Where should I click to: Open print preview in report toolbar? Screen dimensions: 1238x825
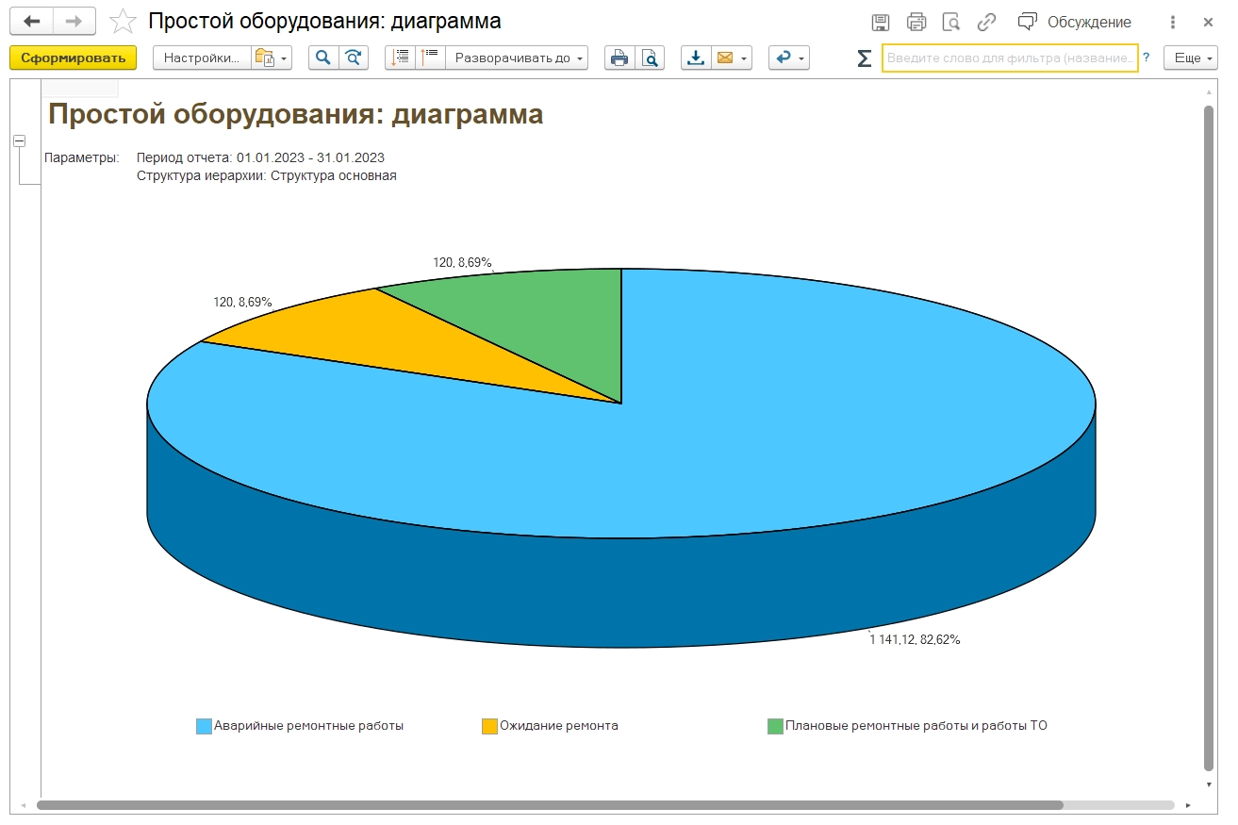[x=650, y=58]
